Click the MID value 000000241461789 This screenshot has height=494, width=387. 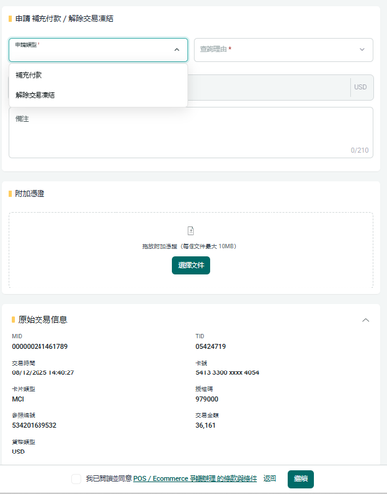click(39, 346)
